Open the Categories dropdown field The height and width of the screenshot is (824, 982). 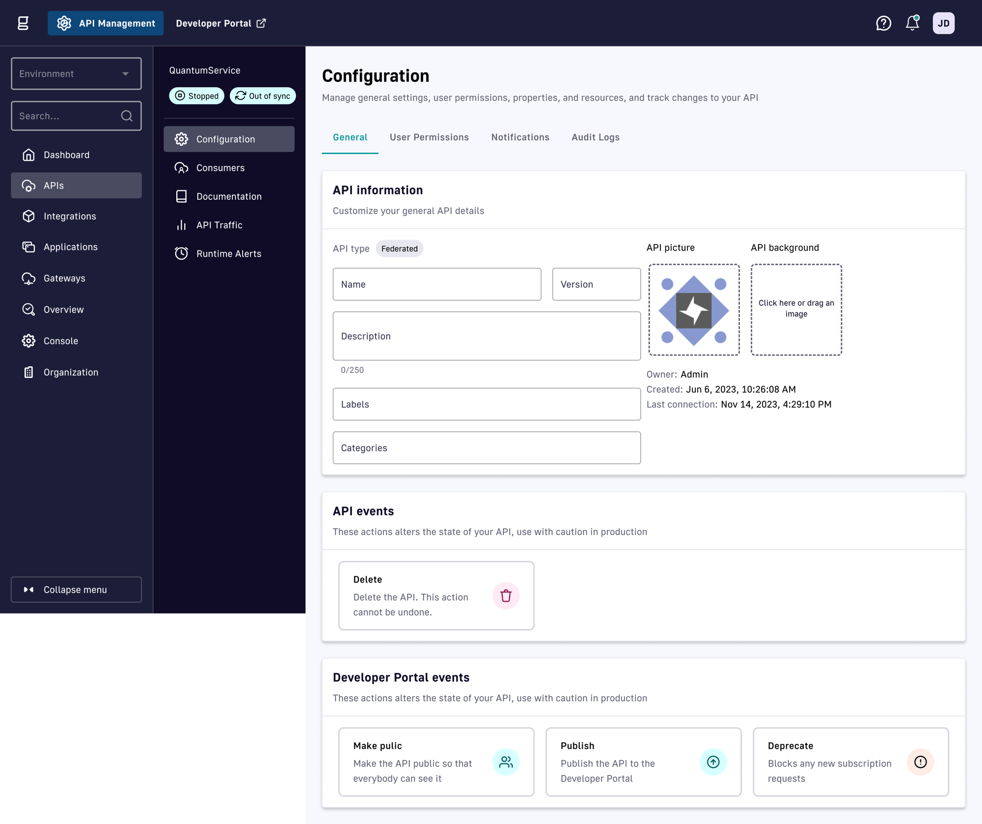(487, 448)
